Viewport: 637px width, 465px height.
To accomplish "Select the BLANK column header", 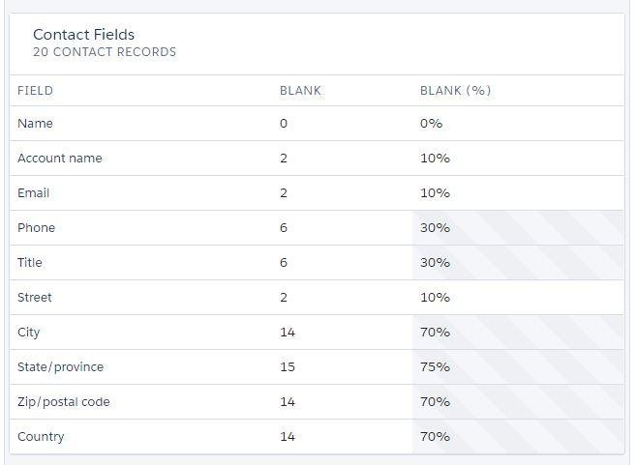I will (x=300, y=91).
